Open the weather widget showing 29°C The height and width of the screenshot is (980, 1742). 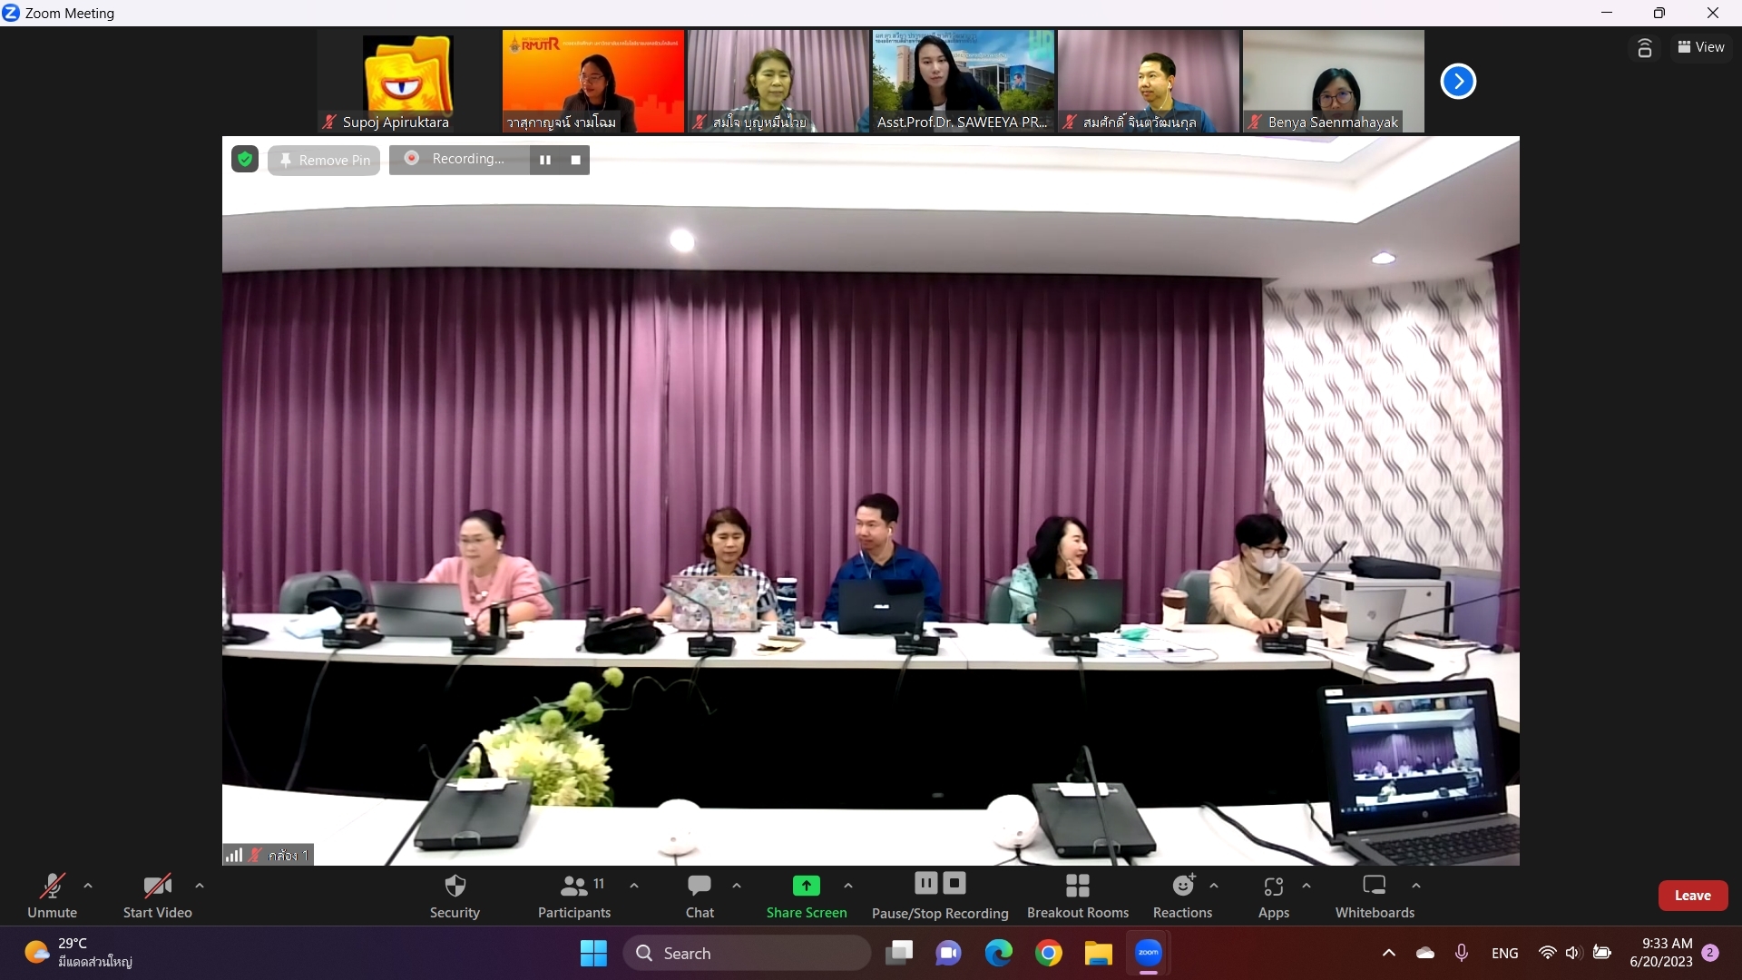(x=79, y=953)
